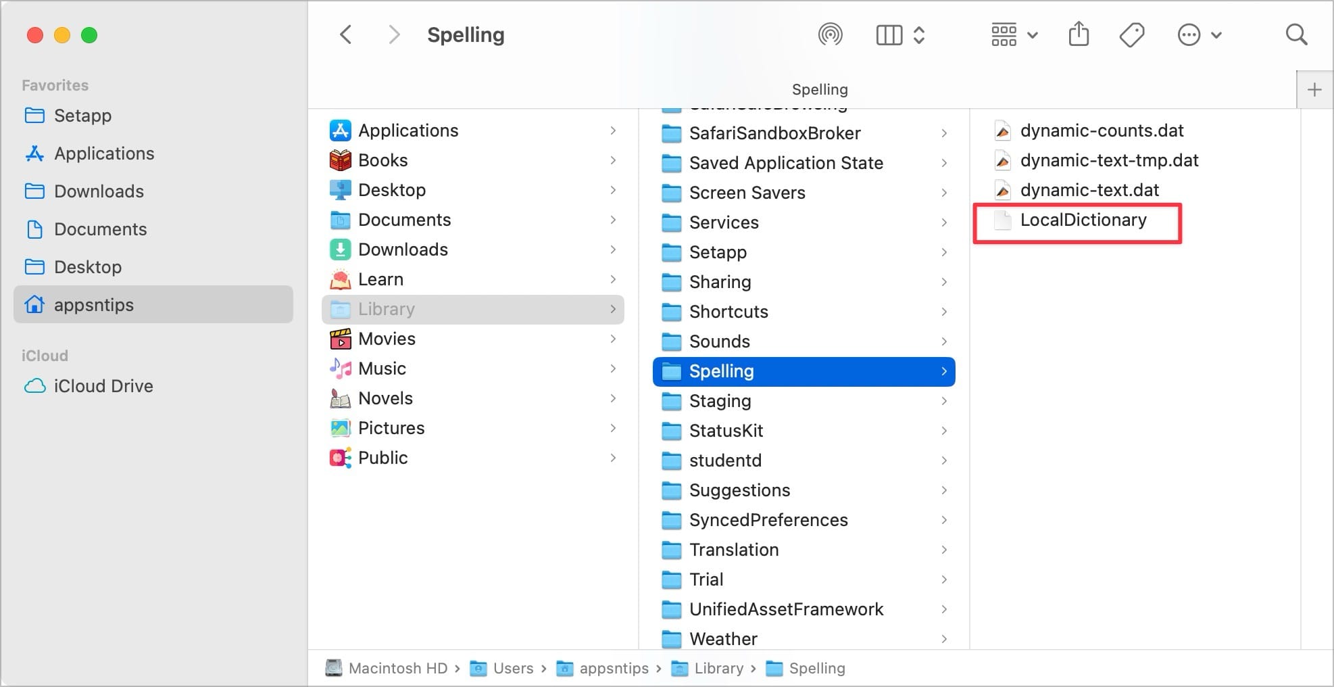Select the LocalDictionary file
Screen dimensions: 1334x687
[1083, 220]
